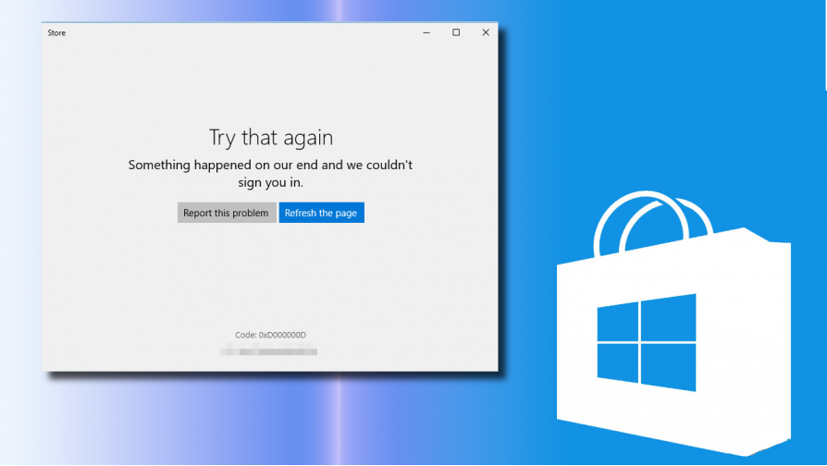
Task: Maximize the Store window
Action: (x=456, y=32)
